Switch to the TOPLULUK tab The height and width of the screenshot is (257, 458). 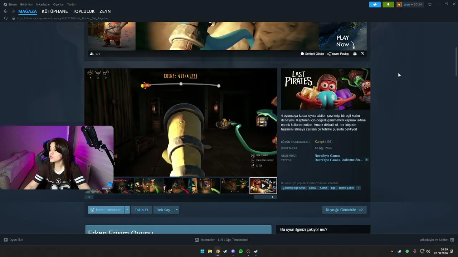click(x=84, y=11)
